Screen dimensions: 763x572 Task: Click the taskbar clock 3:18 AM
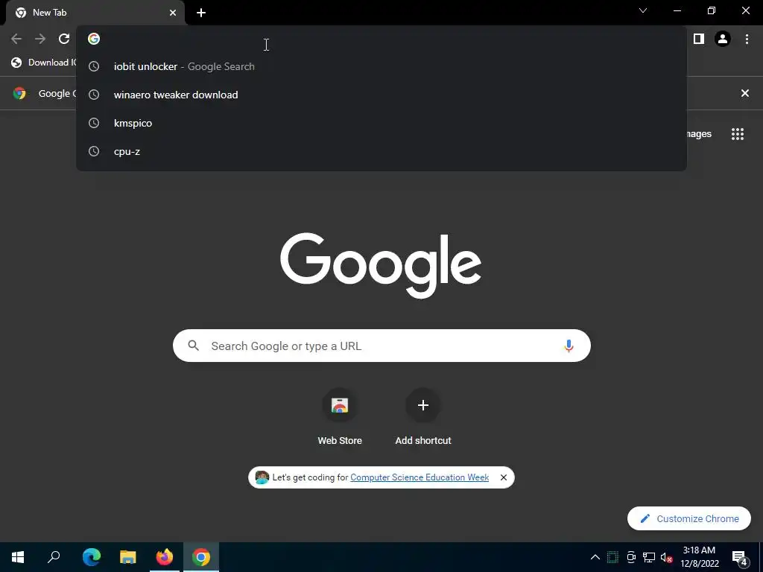click(x=699, y=557)
